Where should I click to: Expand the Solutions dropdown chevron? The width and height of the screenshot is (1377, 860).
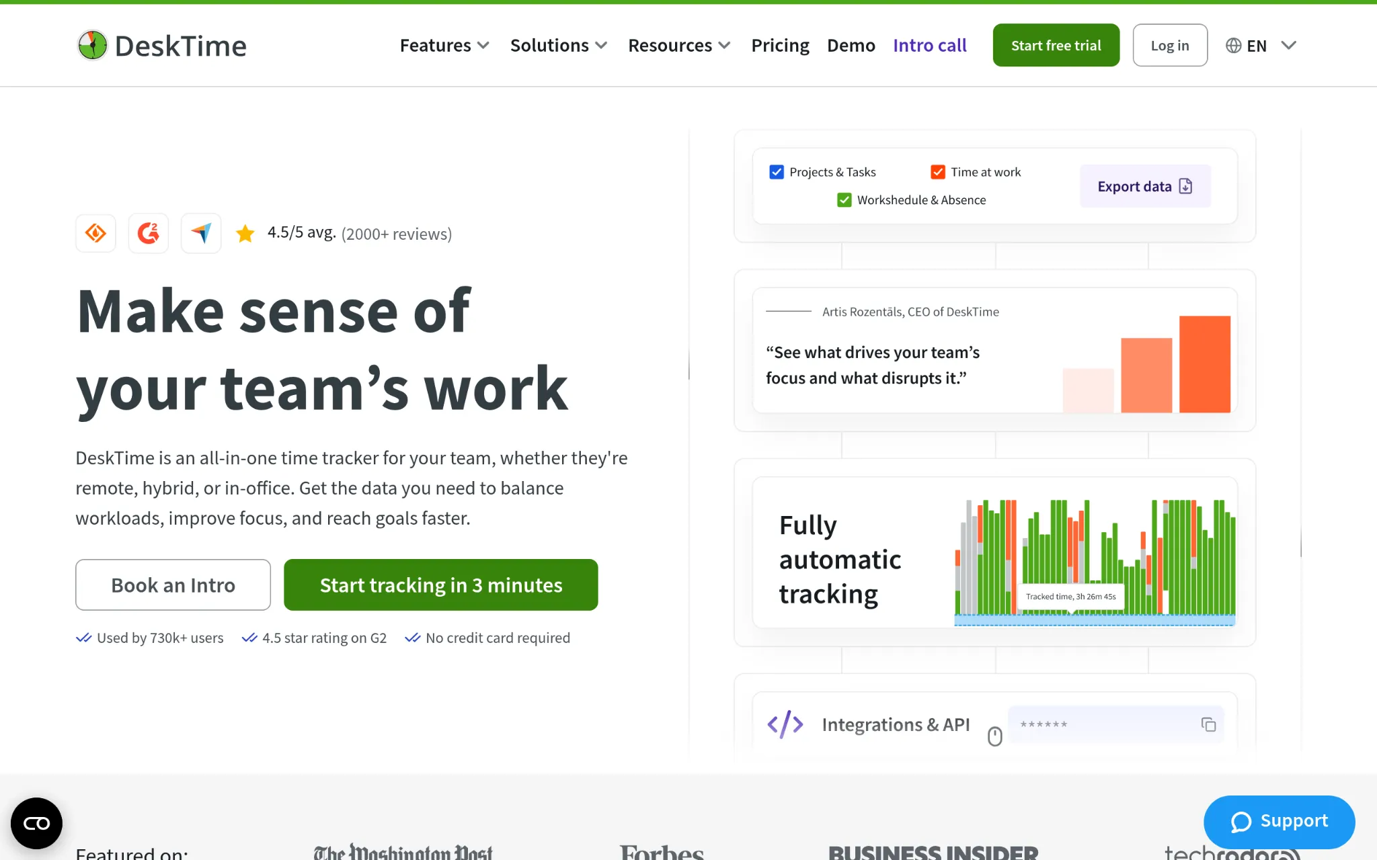click(602, 46)
